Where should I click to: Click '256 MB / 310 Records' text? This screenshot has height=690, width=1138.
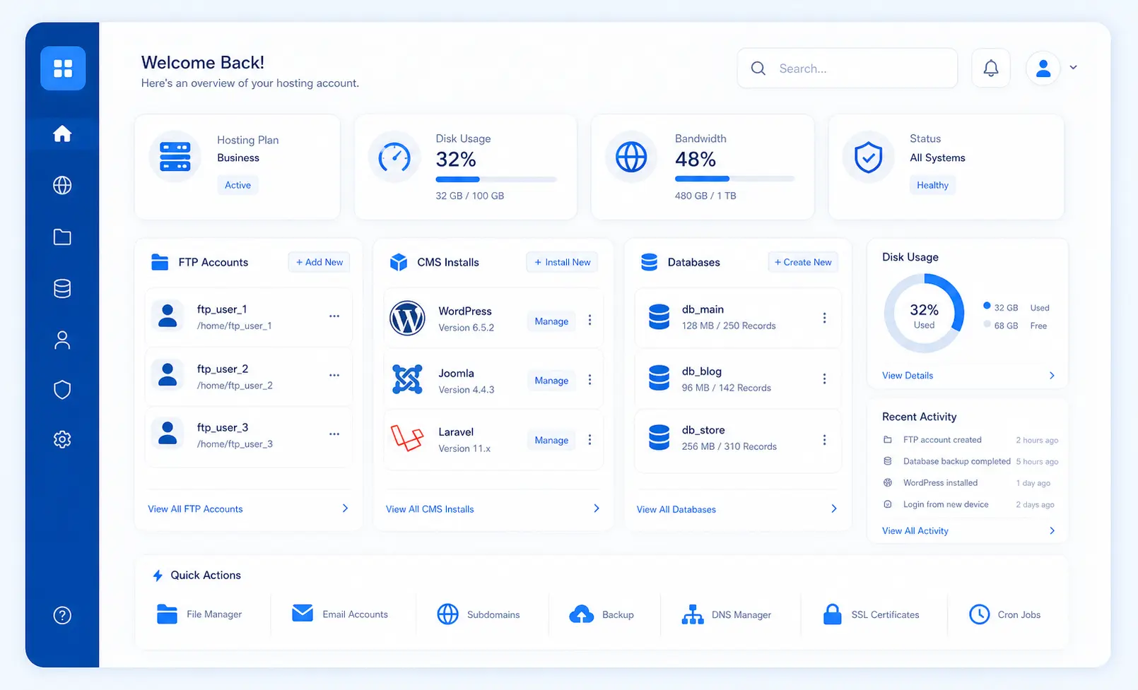click(x=729, y=446)
